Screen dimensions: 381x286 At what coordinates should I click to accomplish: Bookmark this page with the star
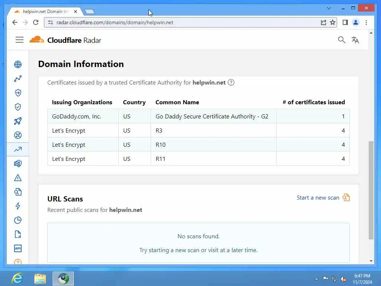pos(333,22)
